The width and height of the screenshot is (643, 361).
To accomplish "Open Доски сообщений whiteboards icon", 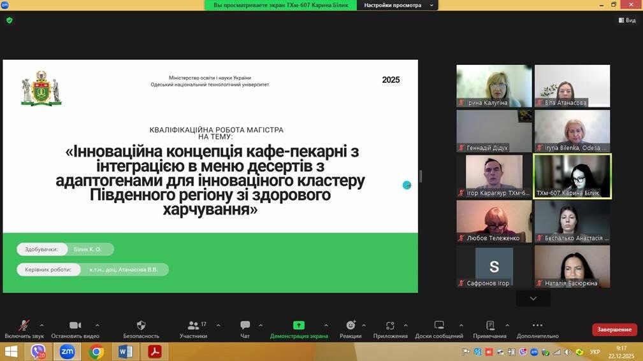I will (x=439, y=326).
